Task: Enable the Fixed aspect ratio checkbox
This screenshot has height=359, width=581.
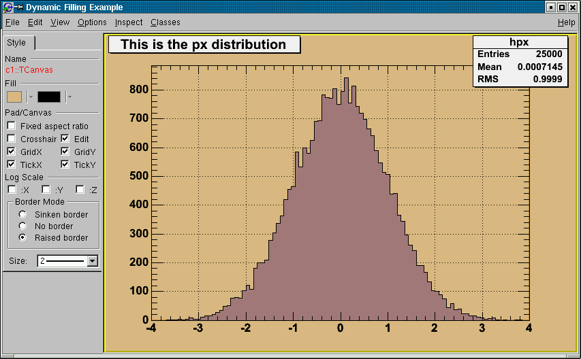Action: click(x=12, y=126)
